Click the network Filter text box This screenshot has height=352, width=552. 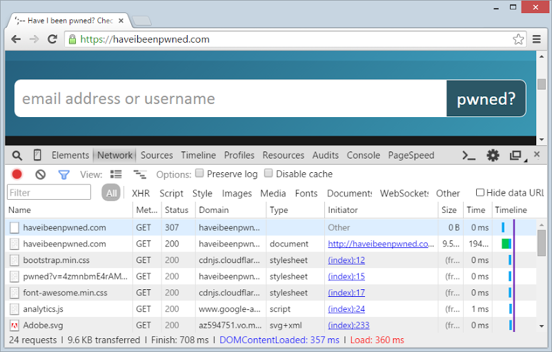[49, 192]
